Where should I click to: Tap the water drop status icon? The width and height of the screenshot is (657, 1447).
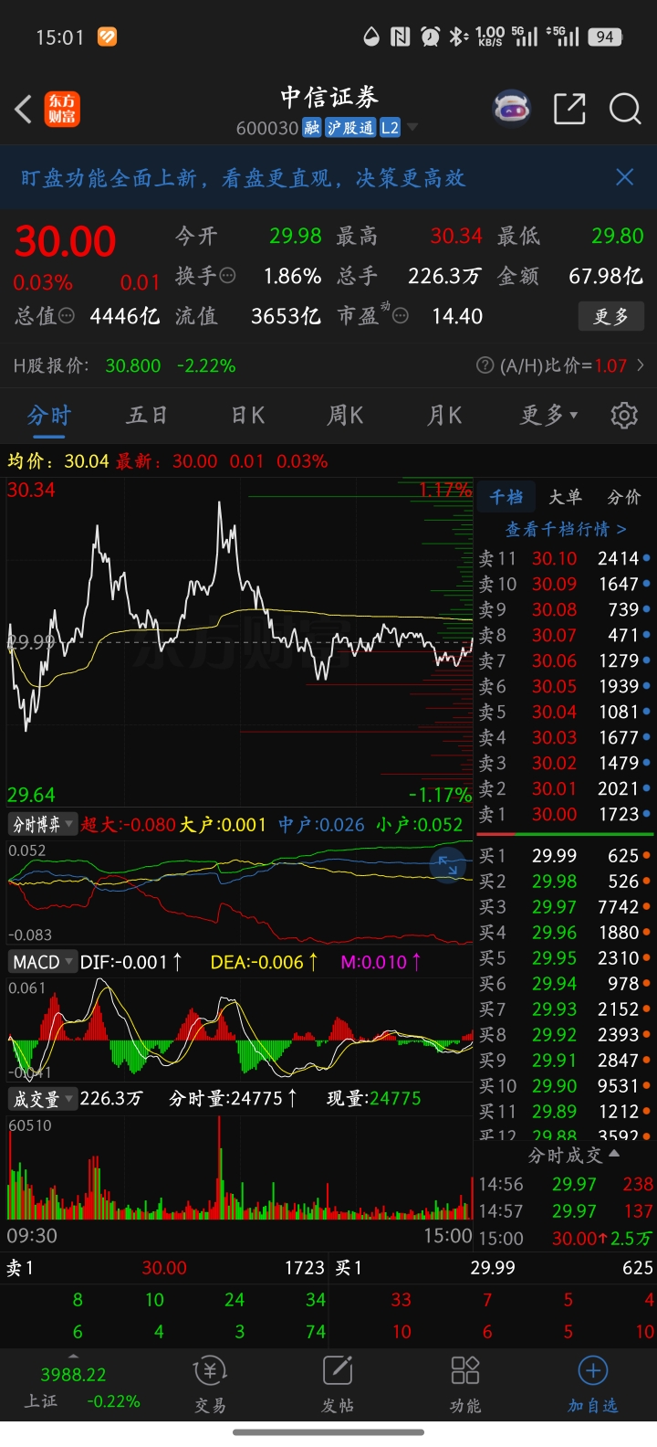370,37
